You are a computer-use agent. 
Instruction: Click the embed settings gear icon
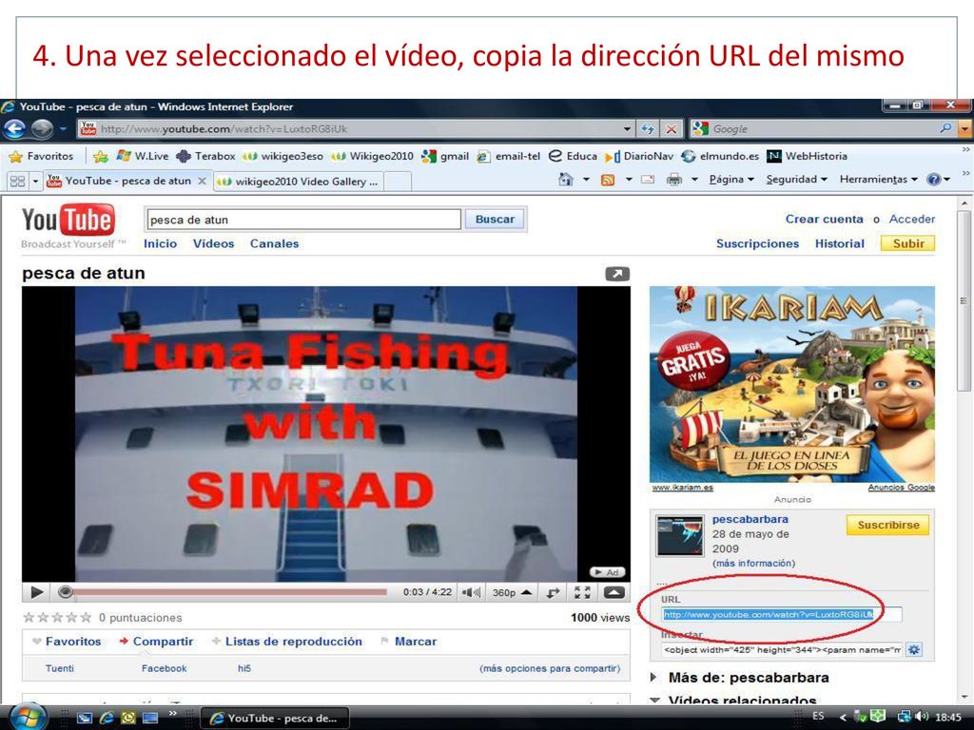tap(914, 650)
